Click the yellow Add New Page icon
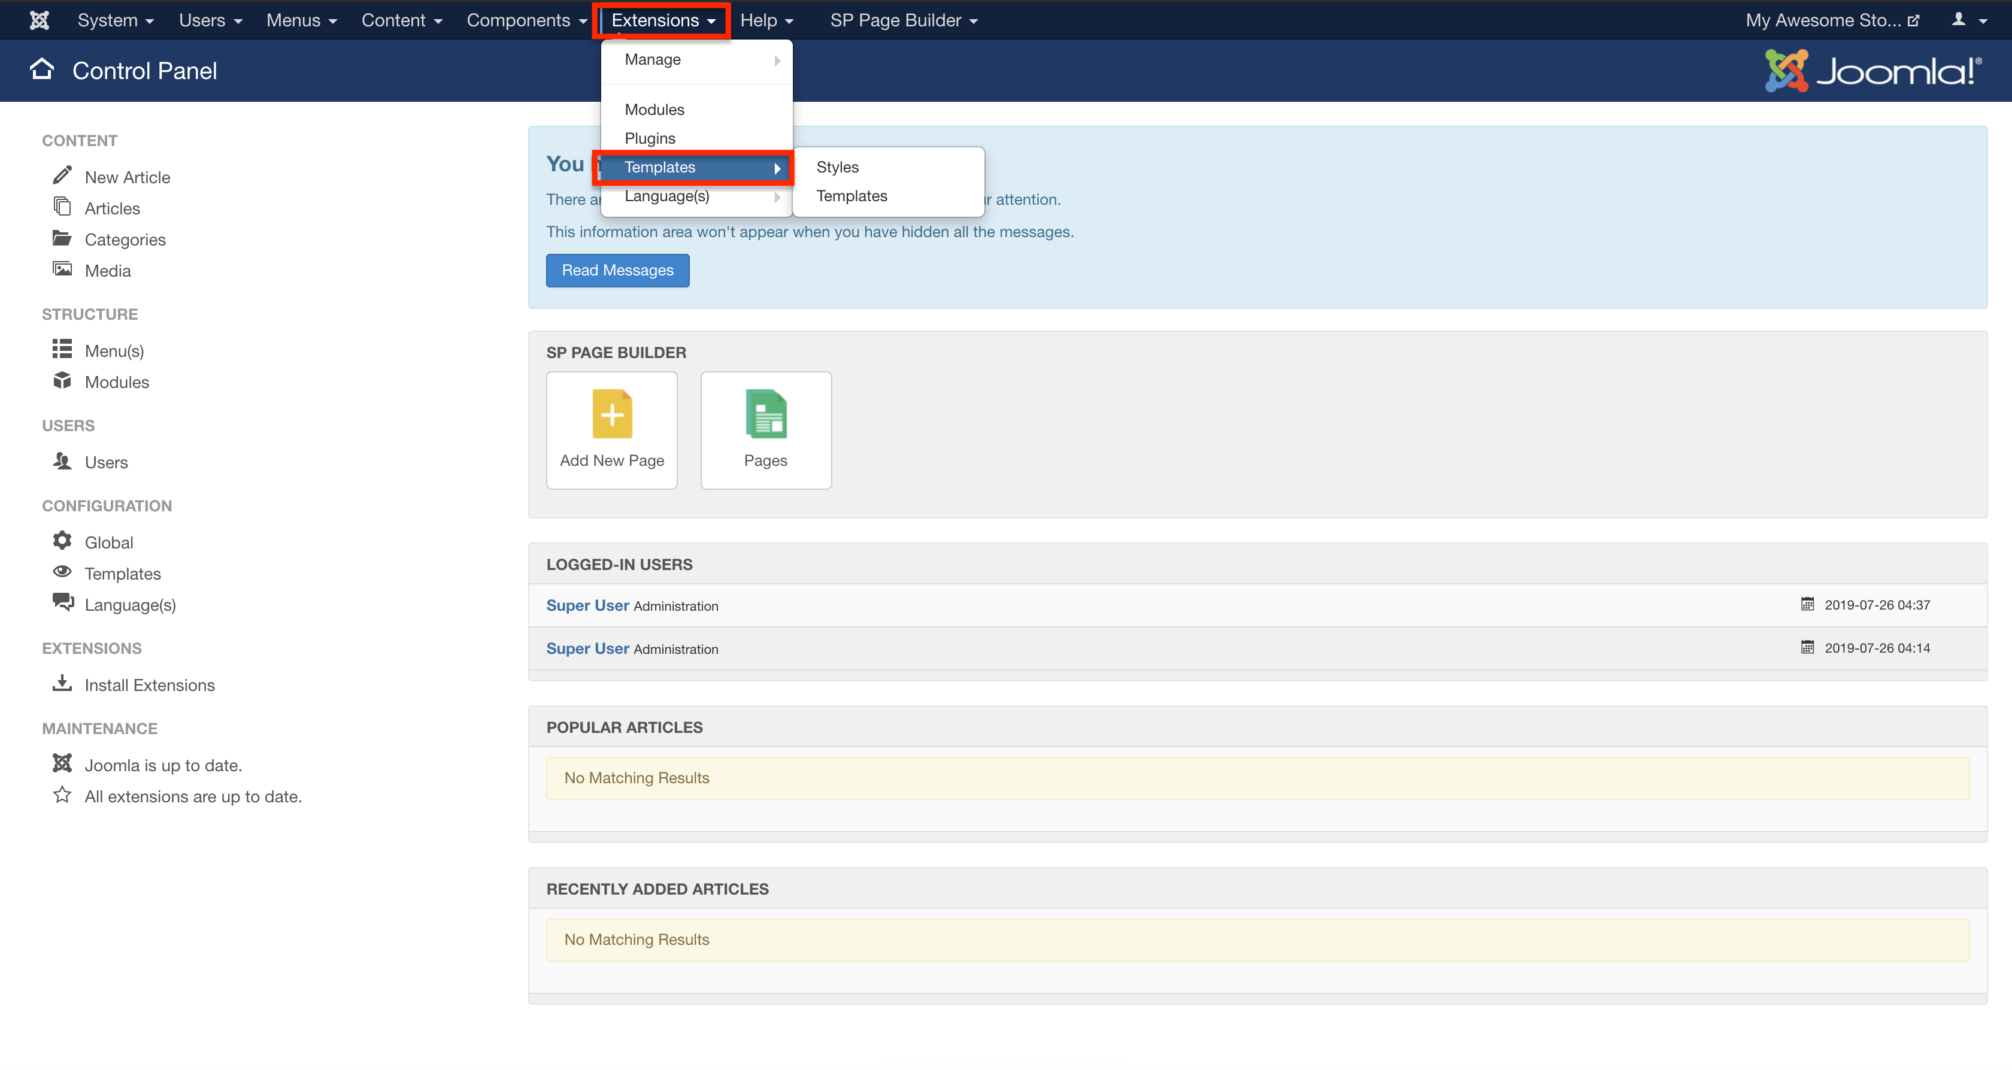The image size is (2012, 1070). point(613,414)
